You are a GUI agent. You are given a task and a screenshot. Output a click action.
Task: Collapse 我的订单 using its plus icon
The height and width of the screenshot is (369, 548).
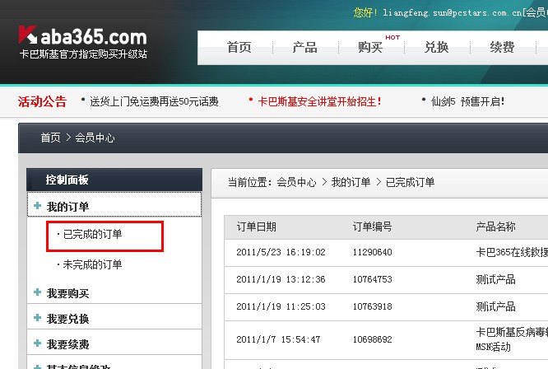pos(37,206)
